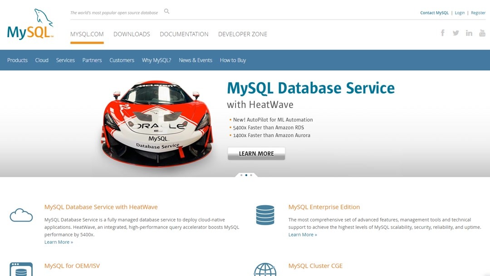Click the cloud icon beside HeatWave section
The height and width of the screenshot is (276, 490).
click(21, 215)
